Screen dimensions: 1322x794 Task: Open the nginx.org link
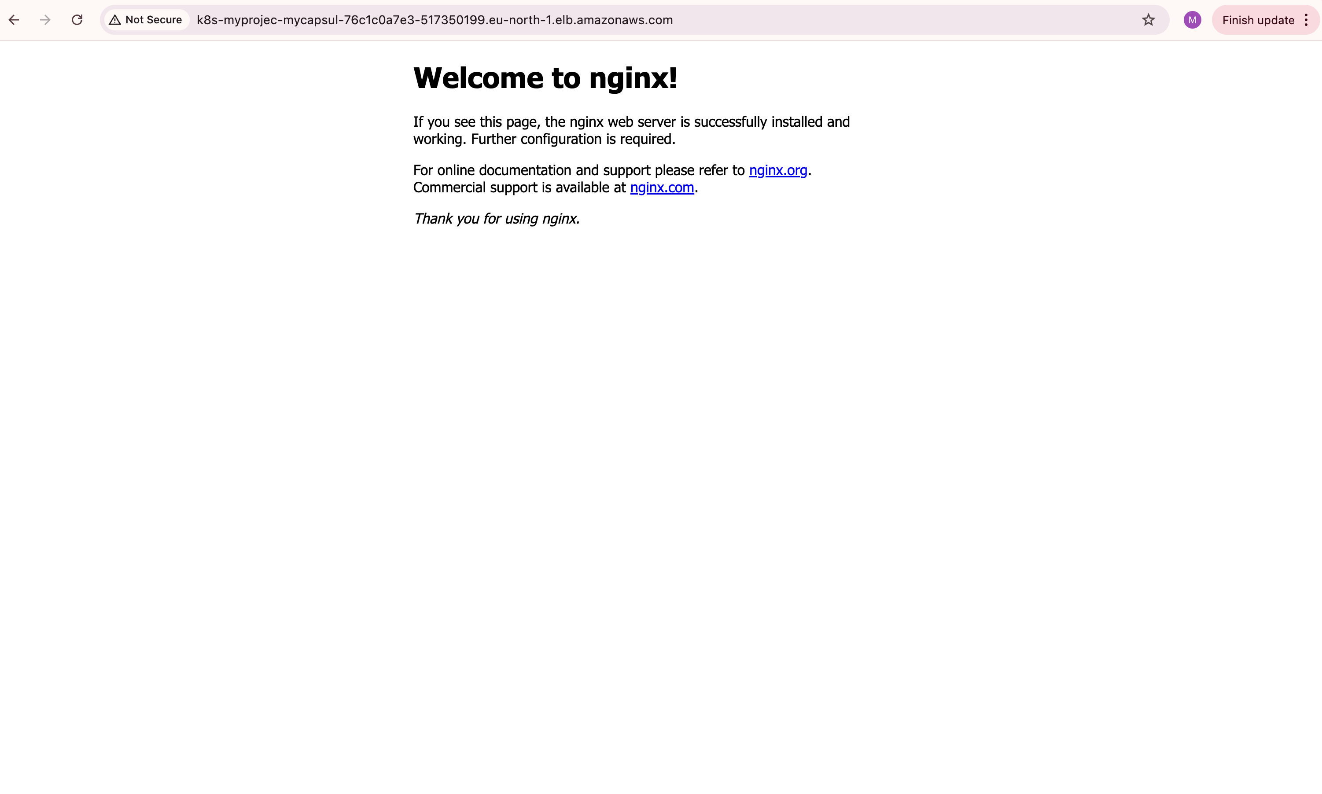click(778, 170)
